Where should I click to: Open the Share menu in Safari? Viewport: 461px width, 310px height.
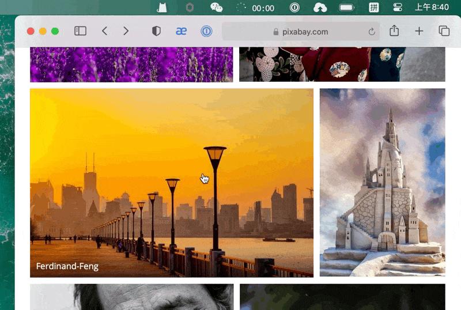coord(394,31)
